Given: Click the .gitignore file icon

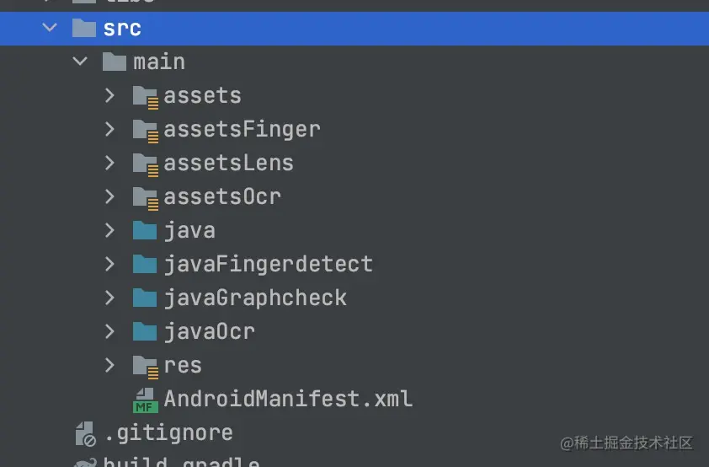Looking at the screenshot, I should [85, 433].
